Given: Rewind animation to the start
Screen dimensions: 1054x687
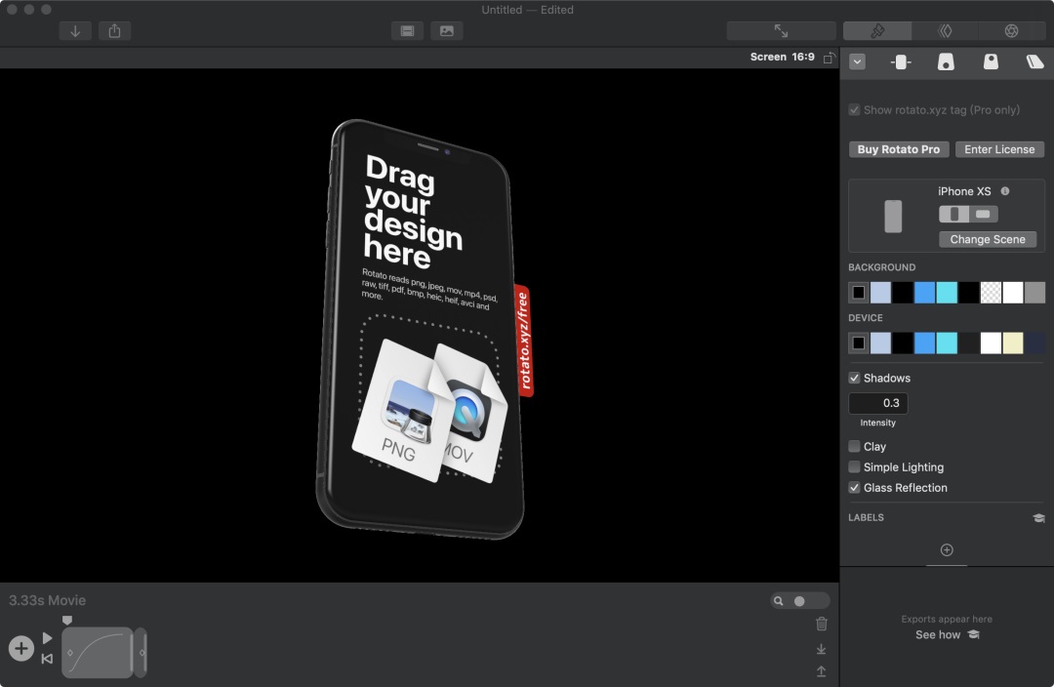Looking at the screenshot, I should [47, 659].
